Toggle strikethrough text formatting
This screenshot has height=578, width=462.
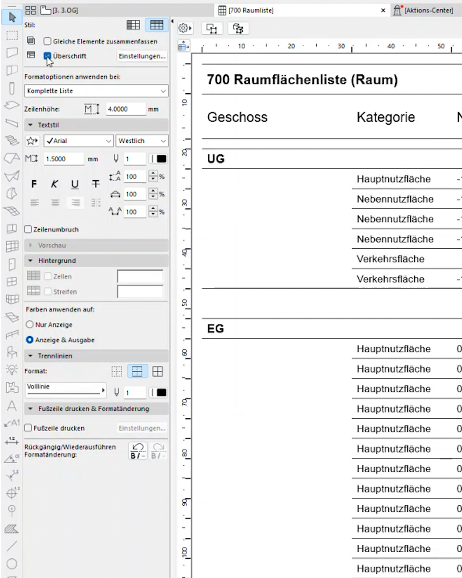(95, 184)
